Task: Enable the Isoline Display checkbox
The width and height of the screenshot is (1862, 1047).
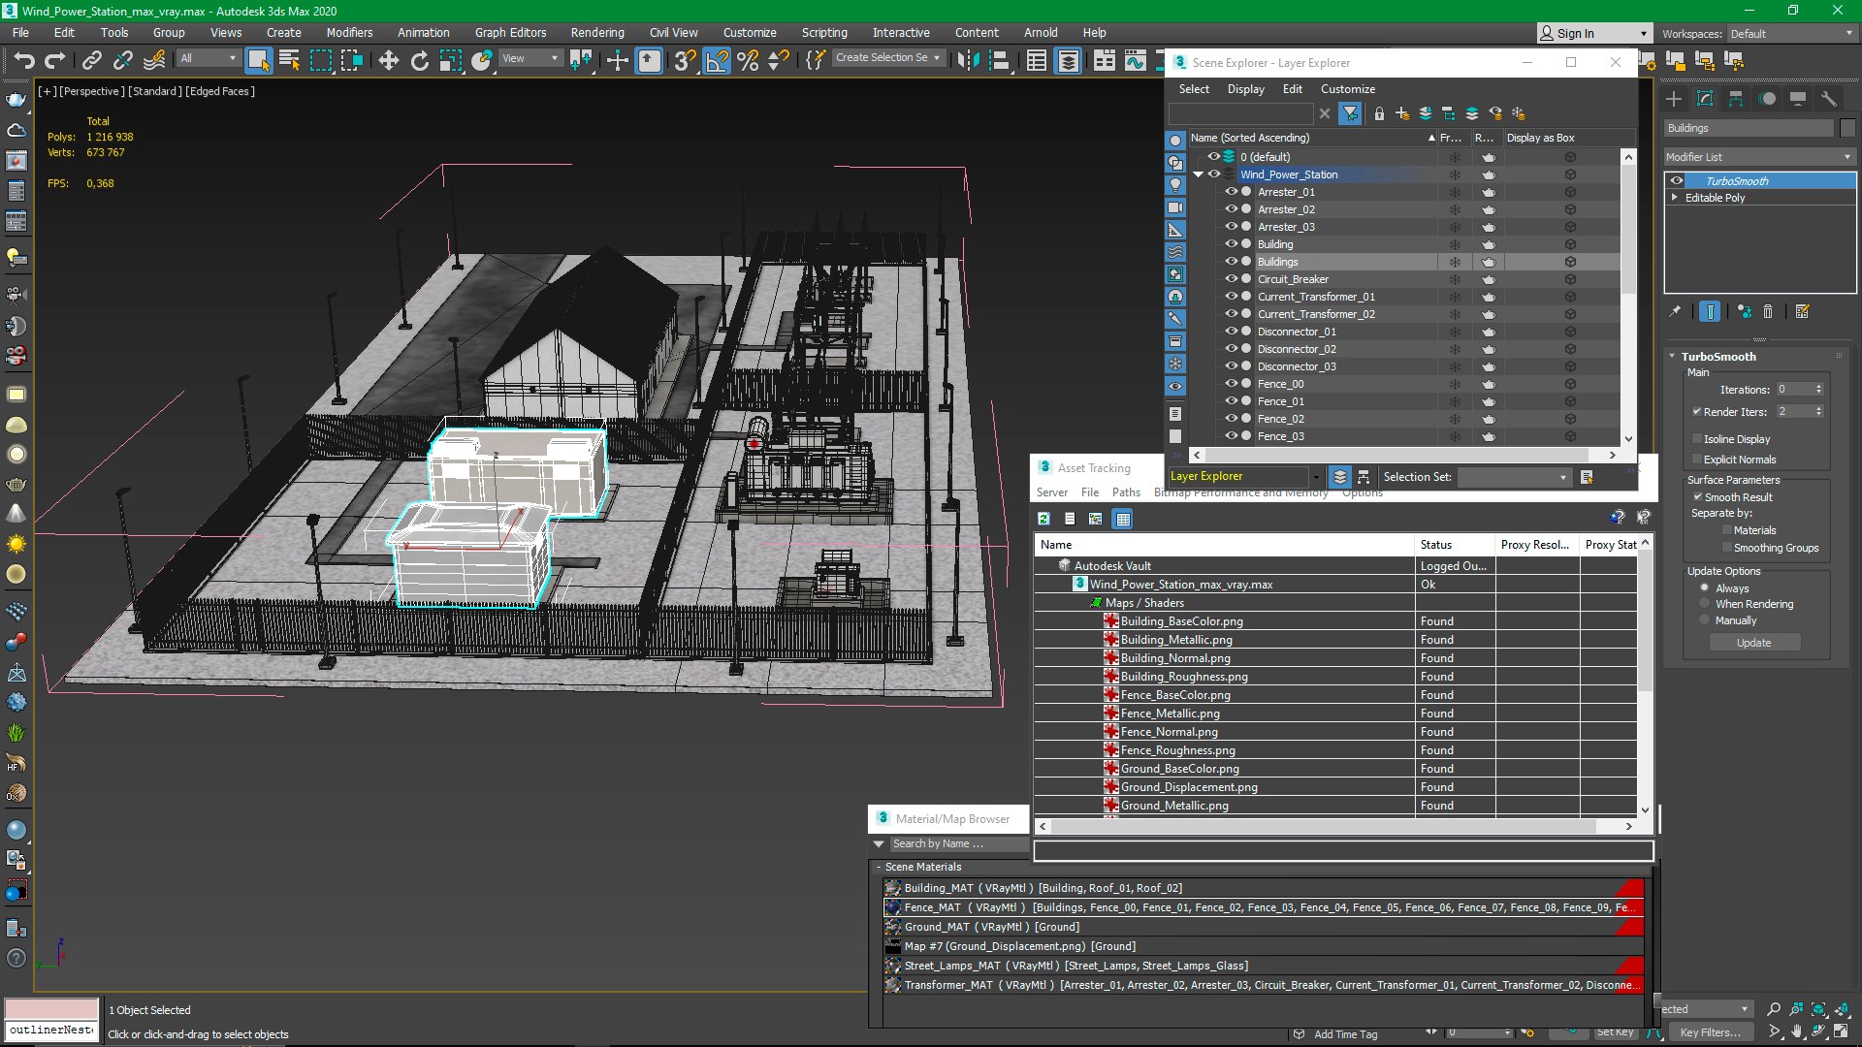Action: [1697, 439]
